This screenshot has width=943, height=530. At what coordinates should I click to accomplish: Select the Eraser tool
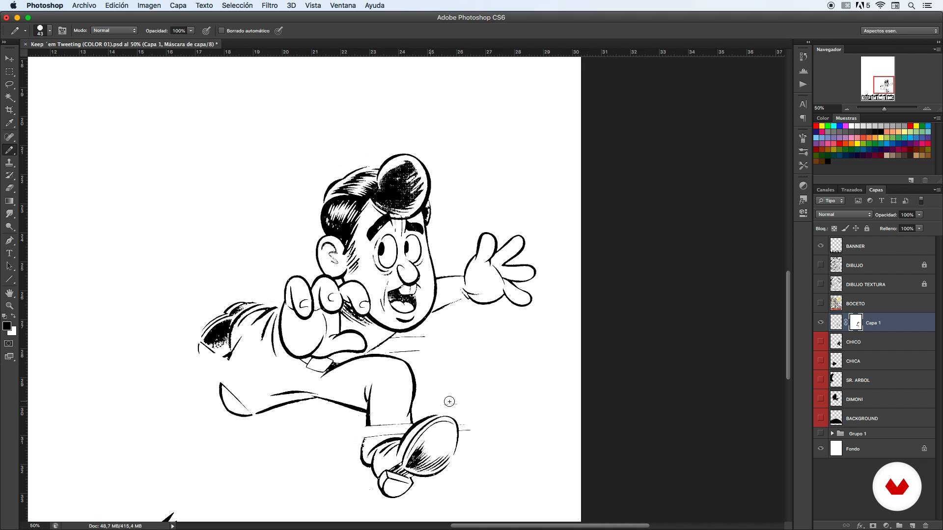[9, 188]
